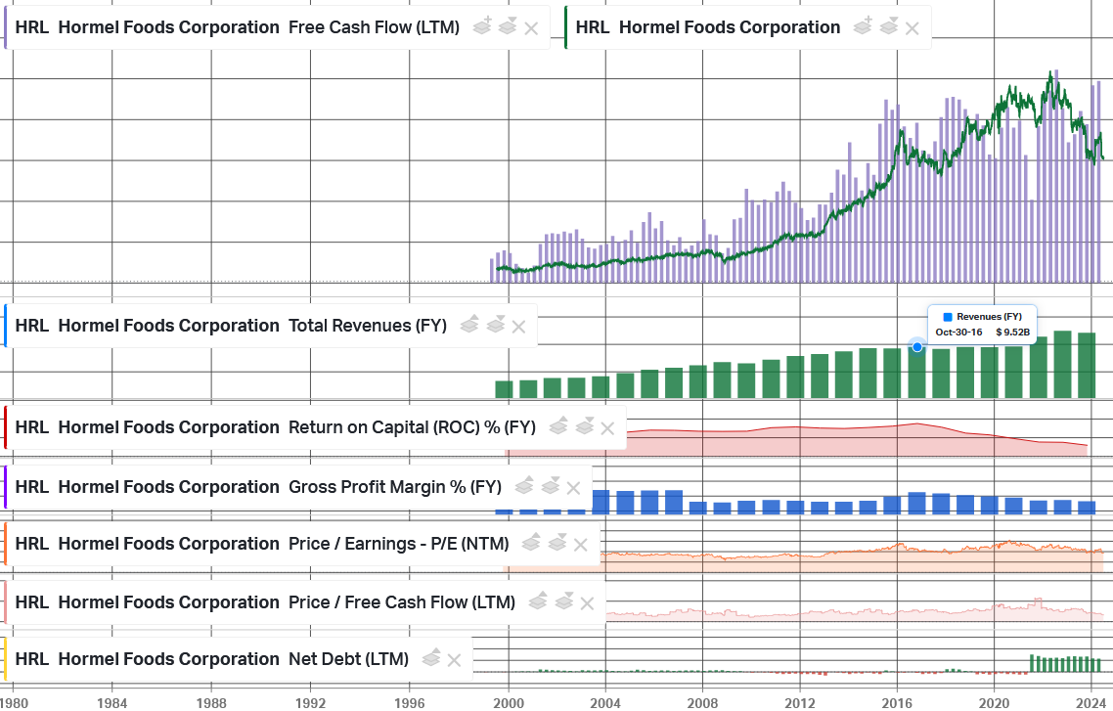Click the 1992 time axis label
1113x711 pixels.
310,703
